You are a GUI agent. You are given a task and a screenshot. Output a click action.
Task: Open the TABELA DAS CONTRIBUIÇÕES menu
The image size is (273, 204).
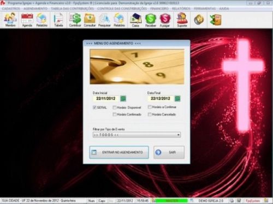pyautogui.click(x=73, y=9)
